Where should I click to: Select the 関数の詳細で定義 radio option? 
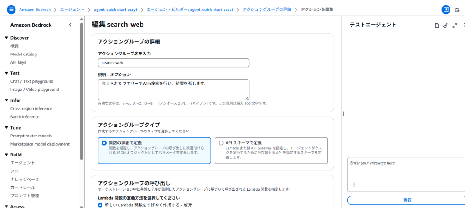tap(104, 143)
